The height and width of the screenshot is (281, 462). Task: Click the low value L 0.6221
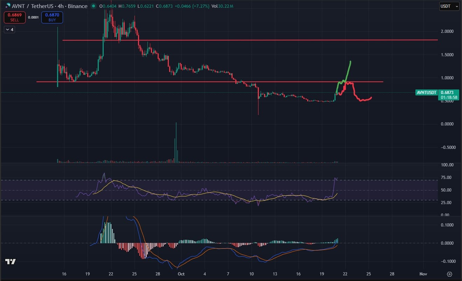tap(145, 6)
